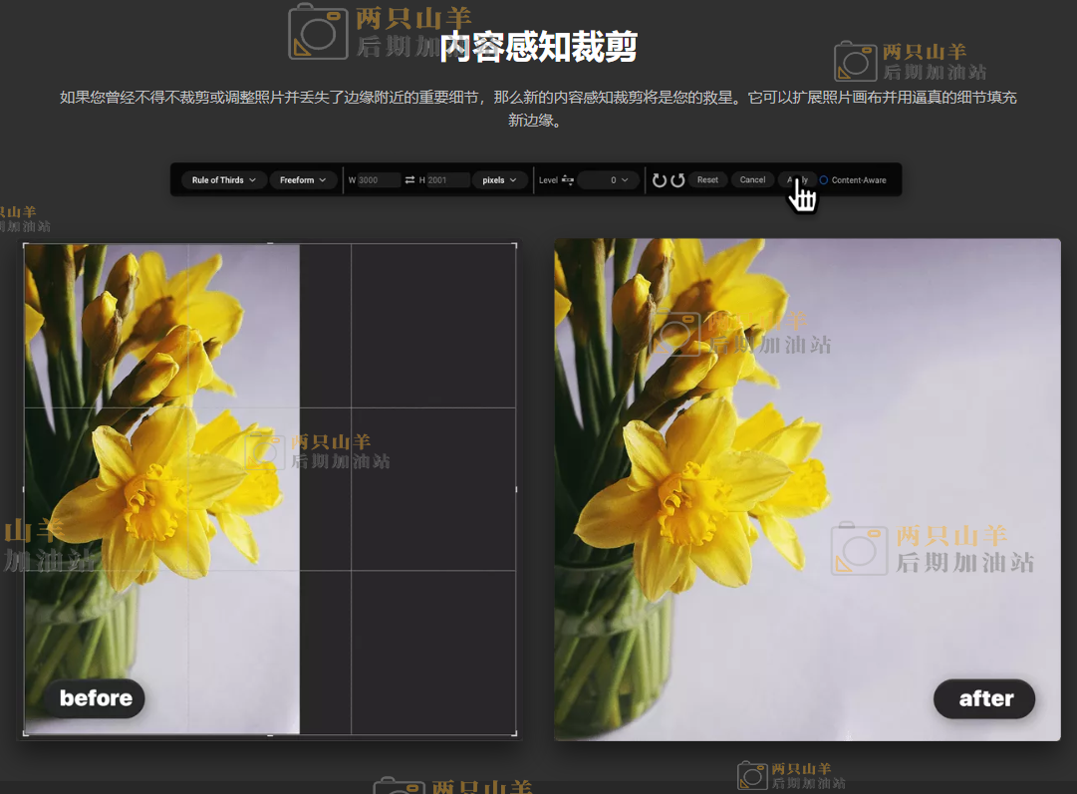1077x794 pixels.
Task: Click the after label badge
Action: pos(985,699)
